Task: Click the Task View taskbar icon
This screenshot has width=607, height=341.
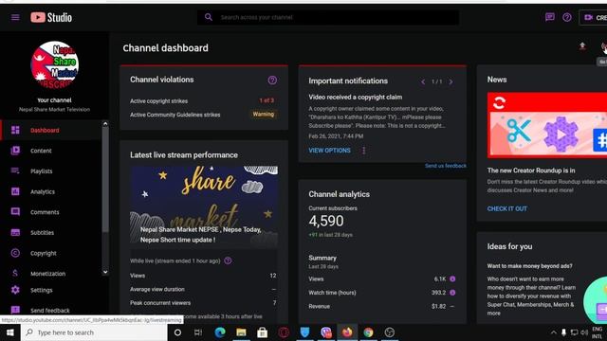Action: [x=198, y=332]
